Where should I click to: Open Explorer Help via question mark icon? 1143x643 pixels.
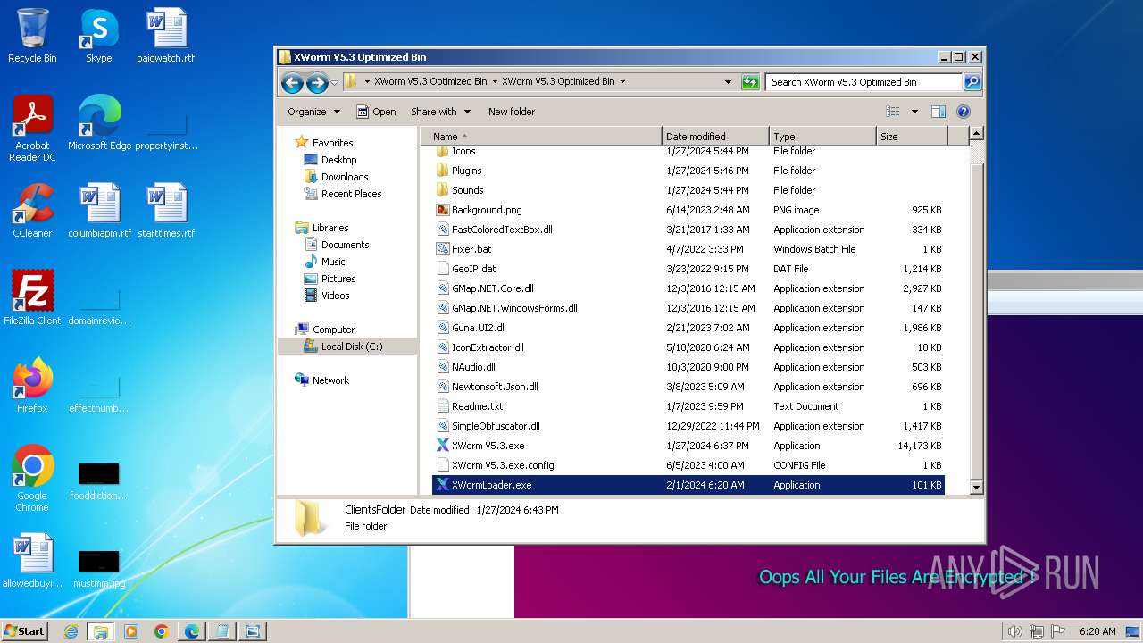coord(964,112)
